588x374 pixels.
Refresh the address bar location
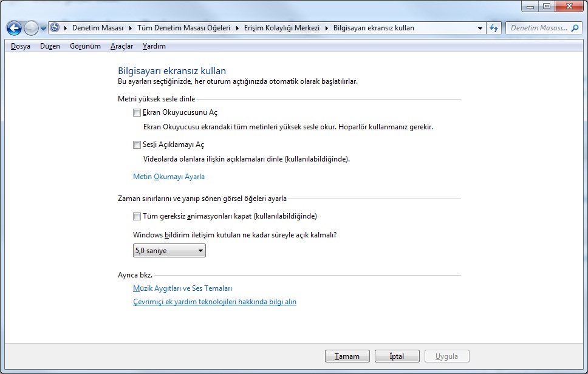click(494, 28)
